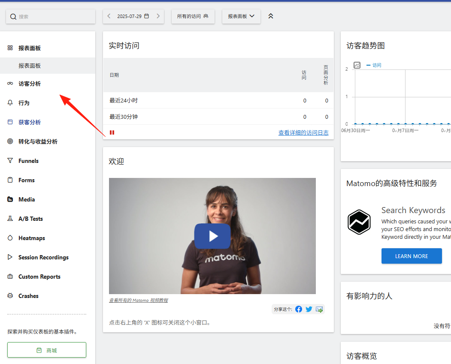Screen dimensions: 451x364
Task: Go to next date with right chevron
Action: (158, 16)
